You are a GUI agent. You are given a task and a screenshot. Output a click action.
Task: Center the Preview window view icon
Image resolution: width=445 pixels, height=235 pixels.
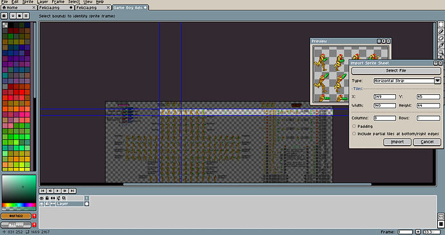point(379,41)
